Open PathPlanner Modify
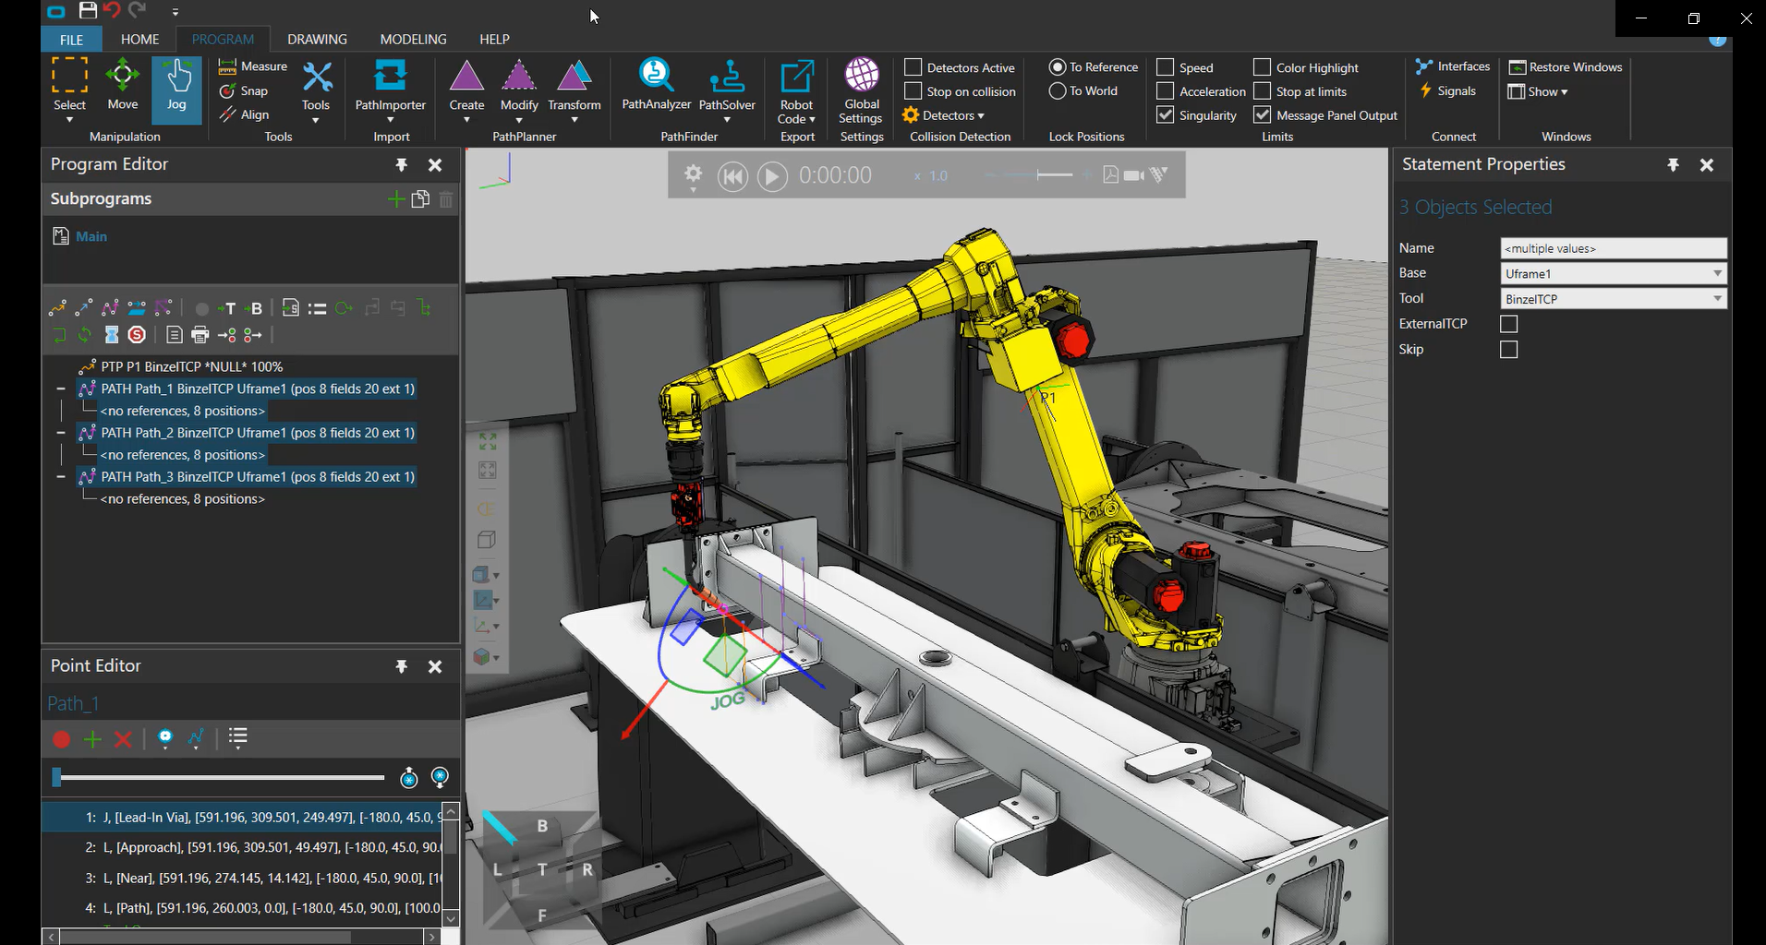Screen dimensions: 1766x945 pyautogui.click(x=519, y=90)
